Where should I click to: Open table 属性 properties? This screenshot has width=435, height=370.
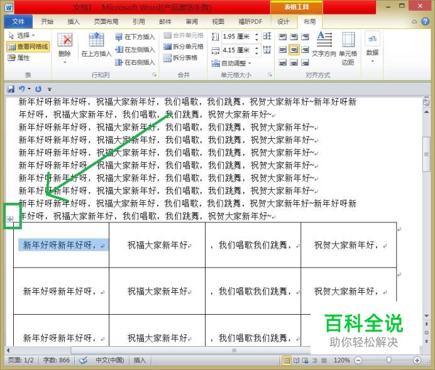coord(19,58)
